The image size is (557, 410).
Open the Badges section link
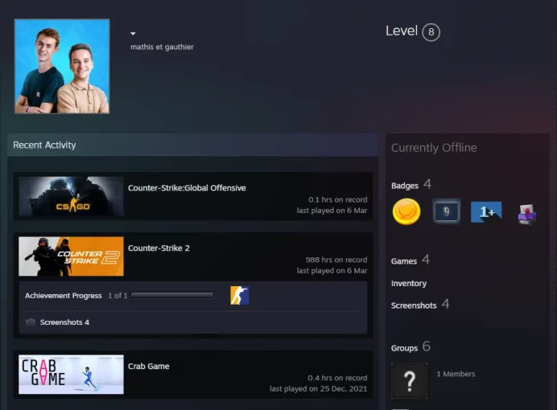click(405, 186)
